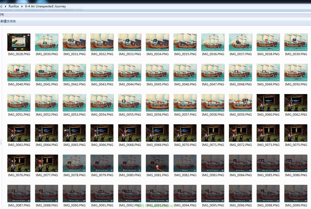Select the IMG_0053.PNG thumbnail image

[x=74, y=103]
